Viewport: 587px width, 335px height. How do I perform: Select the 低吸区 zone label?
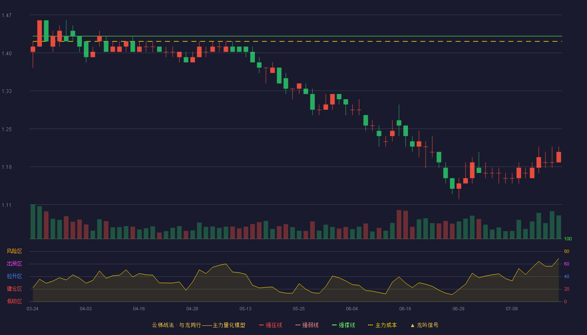click(x=14, y=301)
